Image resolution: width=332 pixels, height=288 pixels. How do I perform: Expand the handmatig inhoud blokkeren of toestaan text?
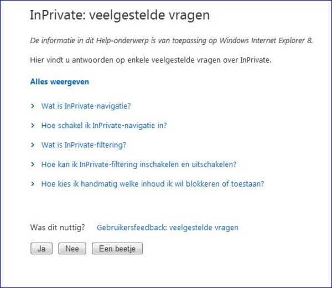152,184
